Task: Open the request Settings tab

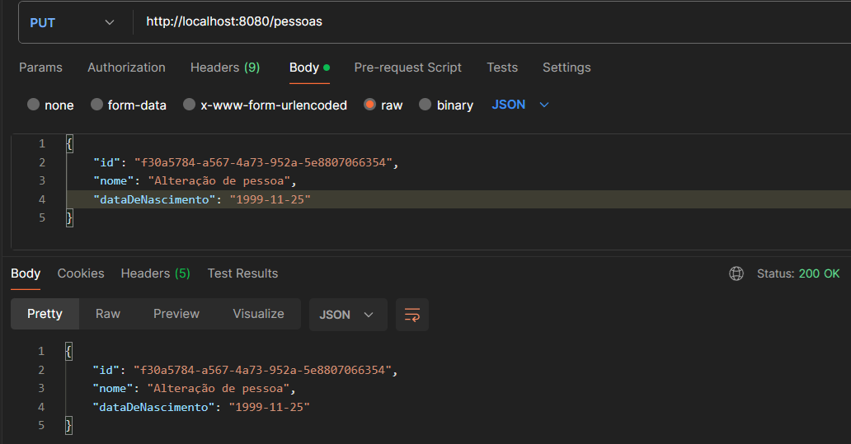Action: pyautogui.click(x=567, y=68)
